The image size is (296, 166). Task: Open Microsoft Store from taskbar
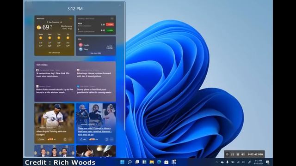click(x=166, y=162)
